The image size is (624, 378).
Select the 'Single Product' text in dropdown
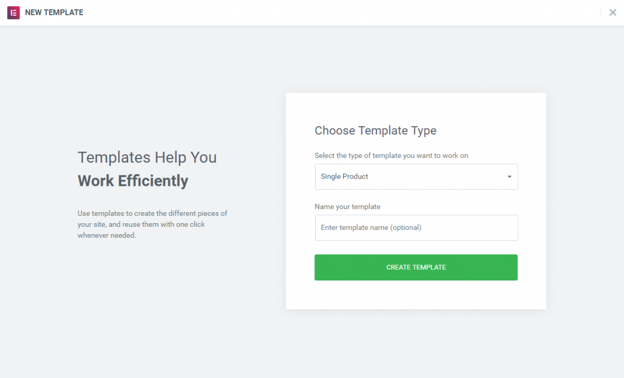(344, 177)
